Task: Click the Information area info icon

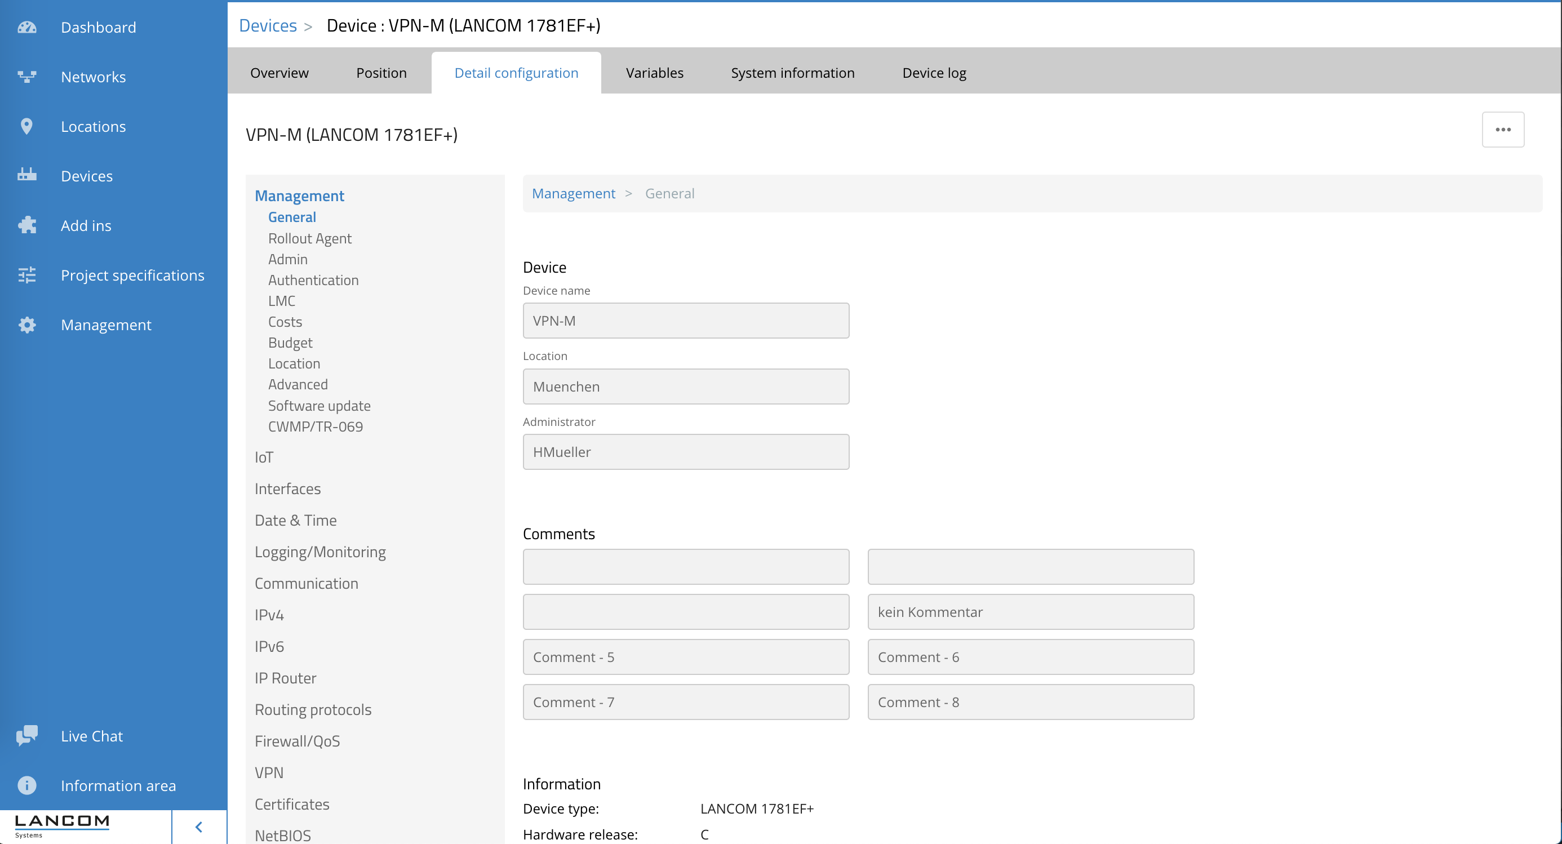Action: pyautogui.click(x=26, y=785)
